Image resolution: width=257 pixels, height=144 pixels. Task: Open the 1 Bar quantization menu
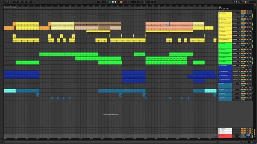pos(29,2)
